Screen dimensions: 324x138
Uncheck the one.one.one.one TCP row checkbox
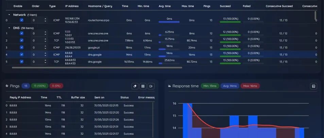(x=21, y=40)
